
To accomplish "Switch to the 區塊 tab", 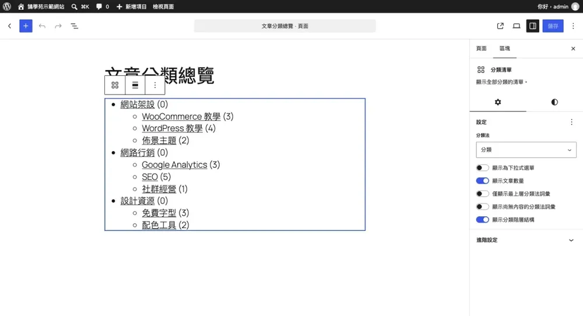I will pos(504,48).
